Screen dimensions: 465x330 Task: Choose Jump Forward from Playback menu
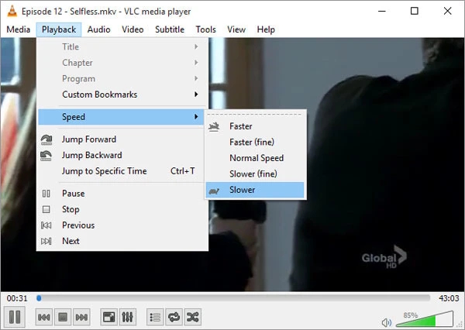coord(122,139)
